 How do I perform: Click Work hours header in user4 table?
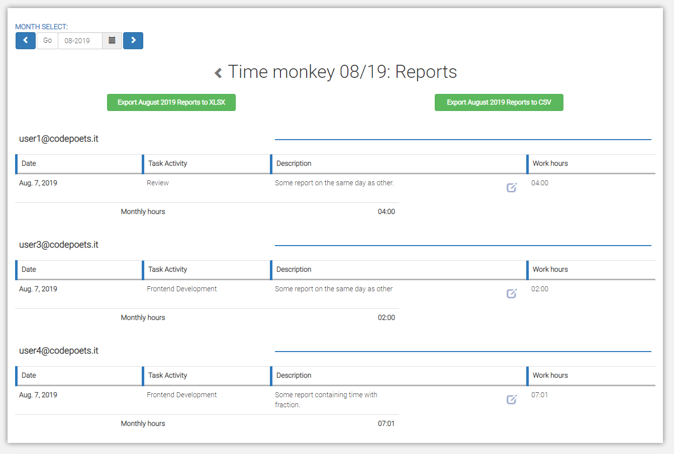pos(591,376)
